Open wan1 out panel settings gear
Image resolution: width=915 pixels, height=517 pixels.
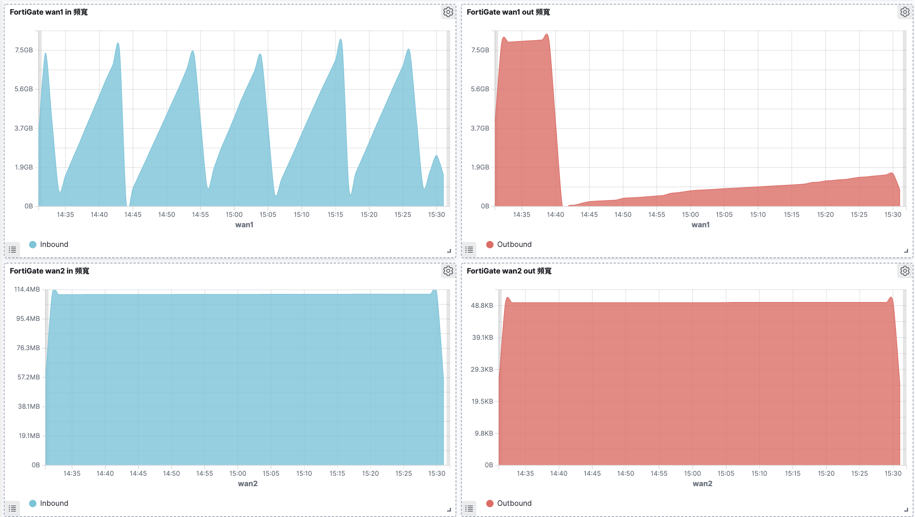(x=905, y=12)
